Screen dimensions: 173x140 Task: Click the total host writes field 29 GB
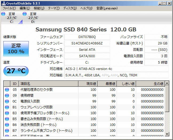156,43
